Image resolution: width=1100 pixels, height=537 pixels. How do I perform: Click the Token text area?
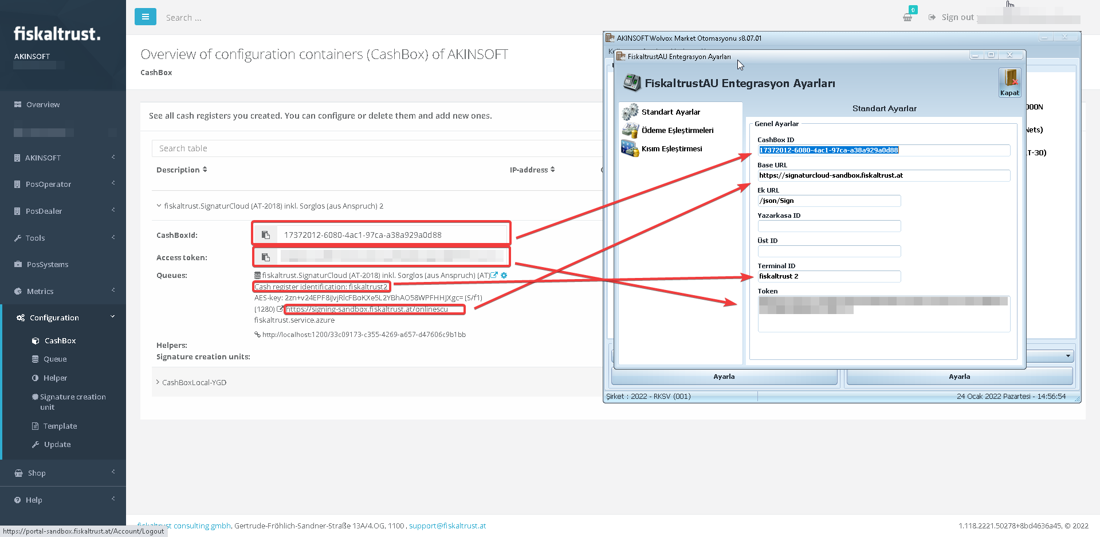click(883, 314)
